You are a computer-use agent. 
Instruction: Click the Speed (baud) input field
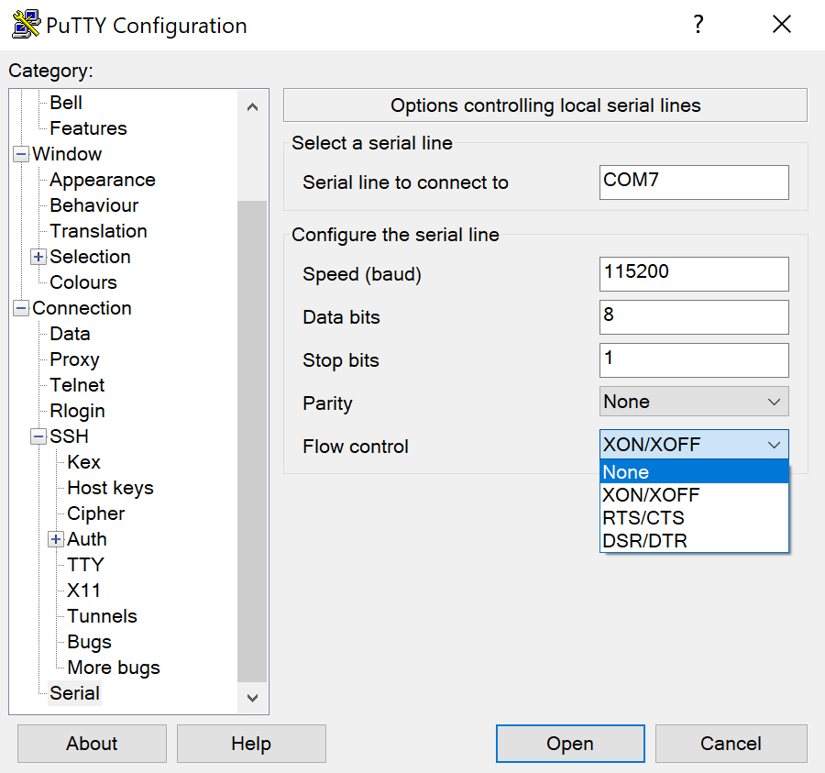pos(694,274)
